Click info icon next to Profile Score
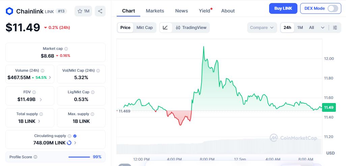Viewport: 346px width, 166px height. point(35,157)
